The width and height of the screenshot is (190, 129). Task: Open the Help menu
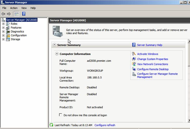click(33, 8)
